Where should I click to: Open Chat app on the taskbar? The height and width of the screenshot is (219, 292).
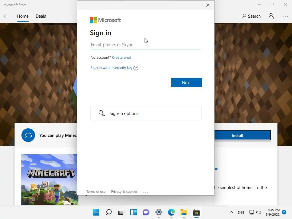pyautogui.click(x=146, y=212)
